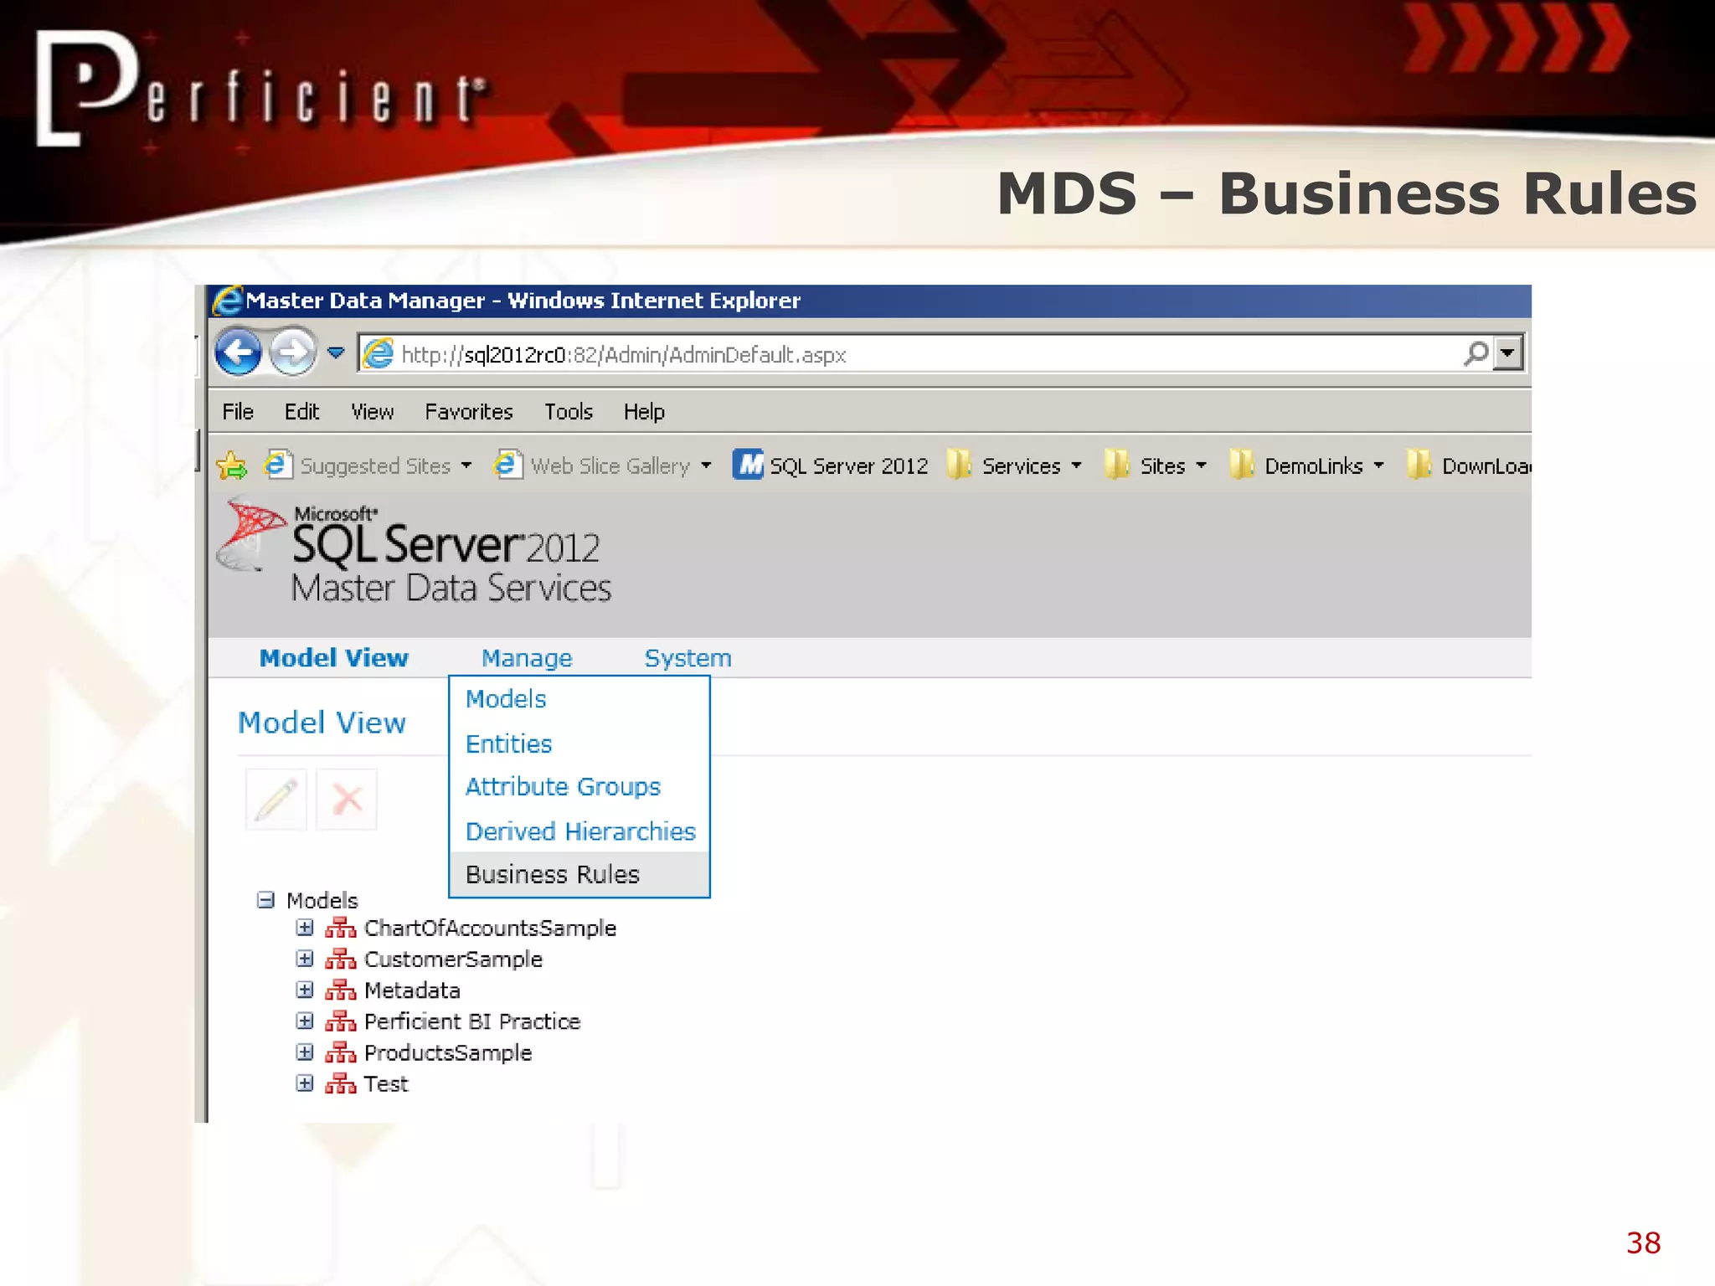Select the CustomerSample tree item
The height and width of the screenshot is (1286, 1715).
[453, 959]
